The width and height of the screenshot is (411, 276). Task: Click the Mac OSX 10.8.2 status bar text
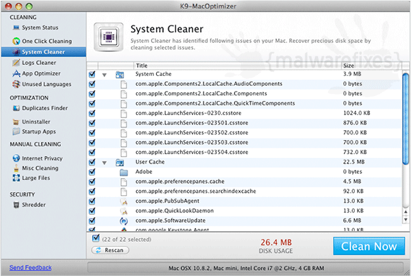(x=246, y=268)
